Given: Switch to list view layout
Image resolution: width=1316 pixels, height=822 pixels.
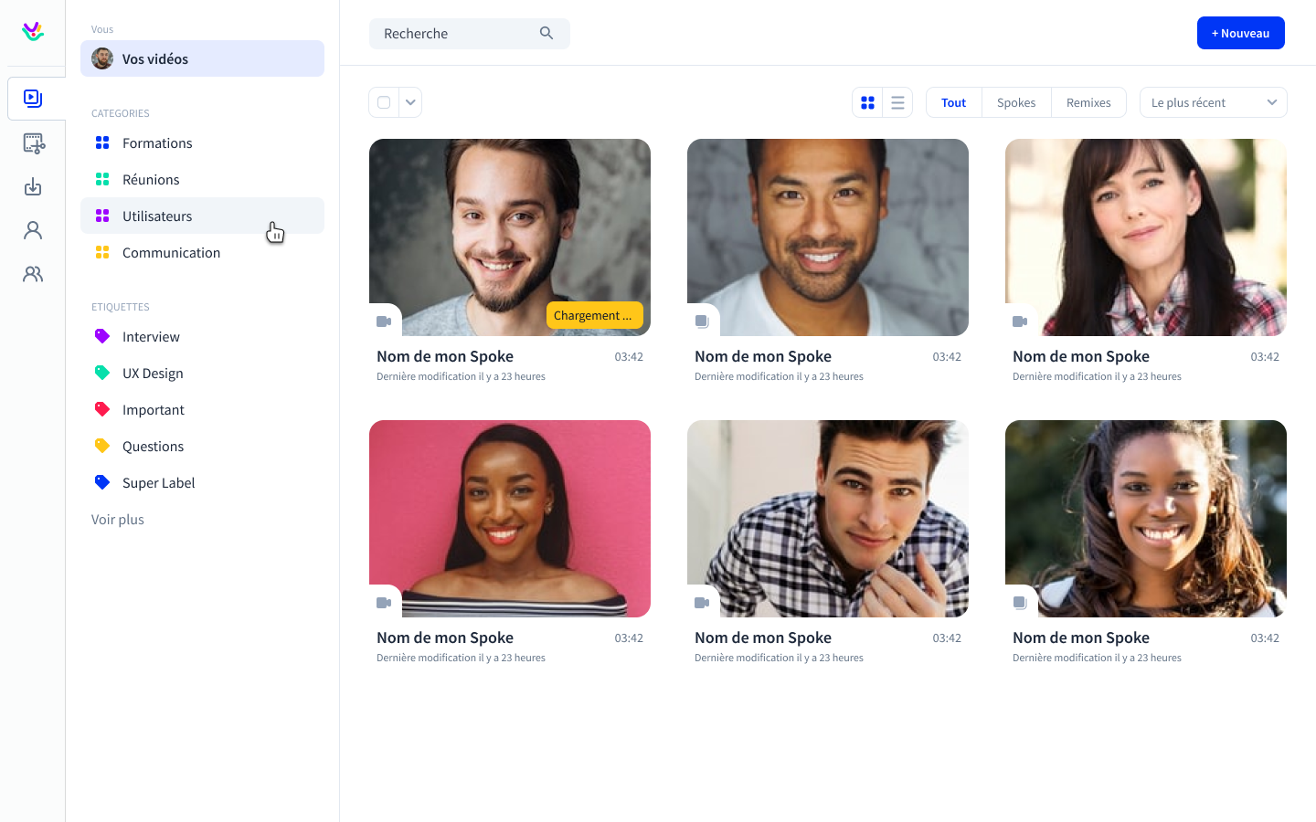Looking at the screenshot, I should coord(897,103).
